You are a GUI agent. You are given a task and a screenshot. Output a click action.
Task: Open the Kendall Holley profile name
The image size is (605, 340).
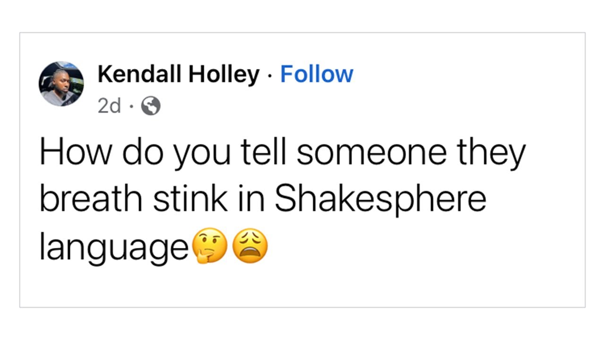click(178, 75)
